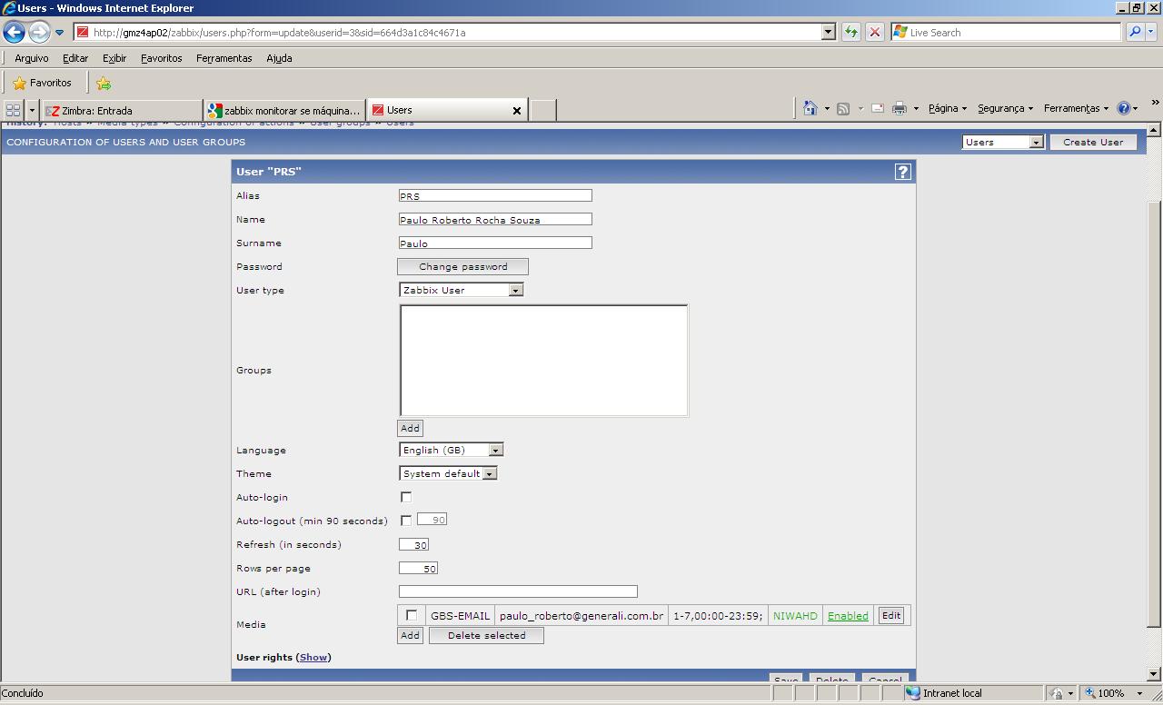This screenshot has width=1163, height=705.
Task: Click the page zoom magnifier in status bar
Action: tap(1091, 693)
